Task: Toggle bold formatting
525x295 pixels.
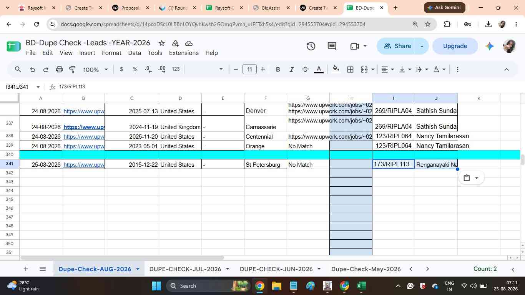Action: [278, 70]
